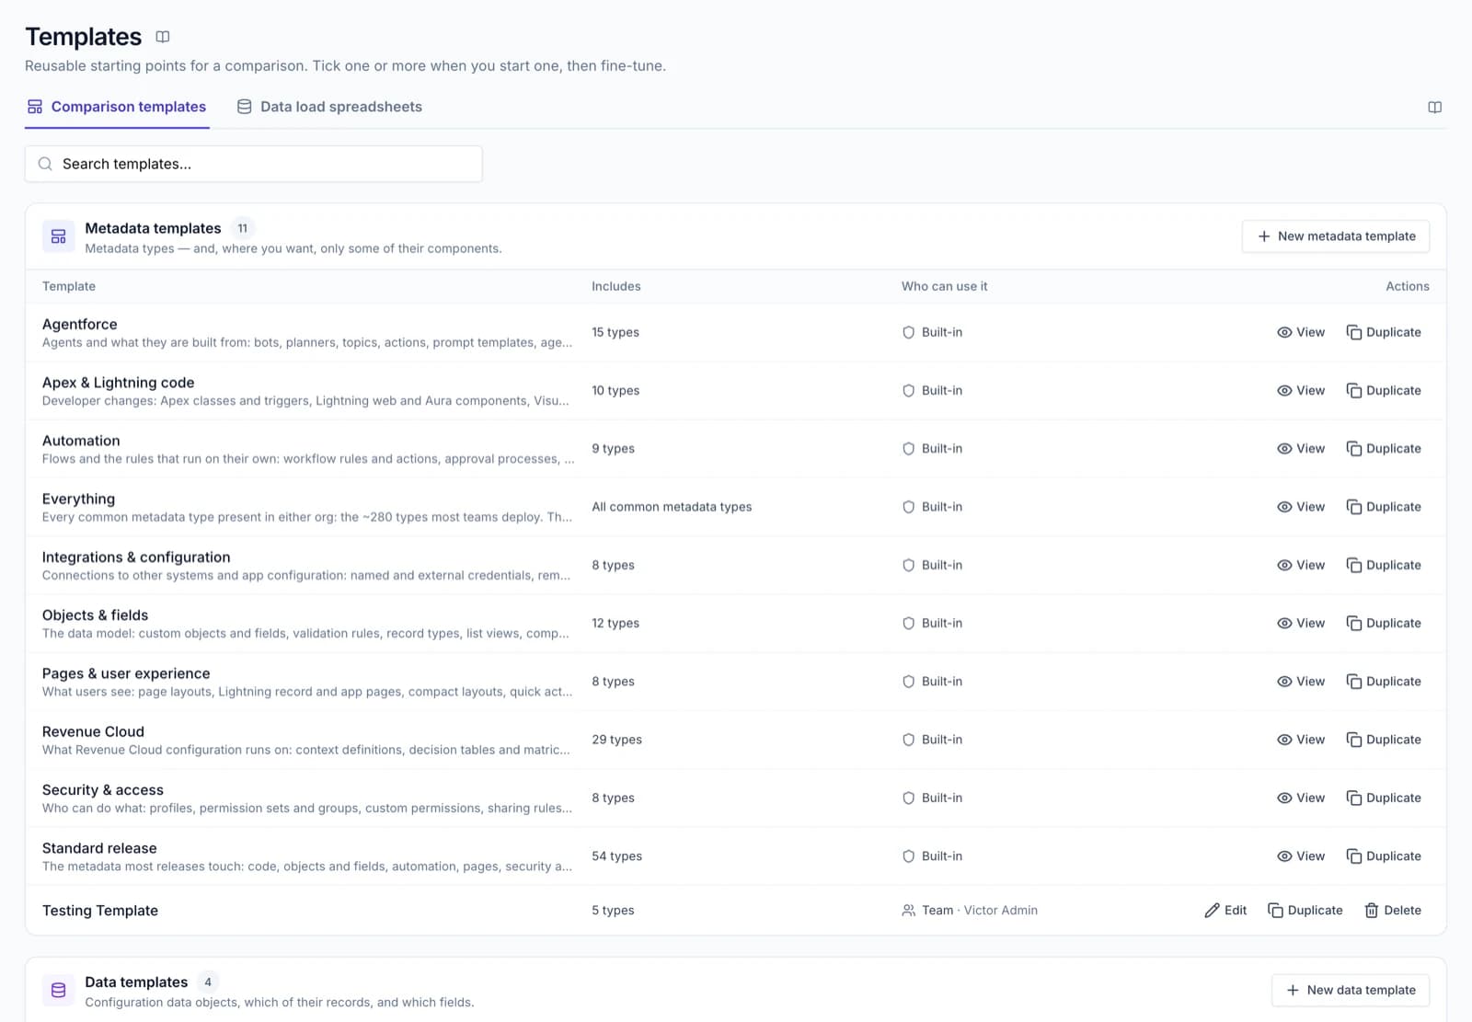Duplicate the Security & access template
Screen dimensions: 1472x1022
(x=1383, y=798)
